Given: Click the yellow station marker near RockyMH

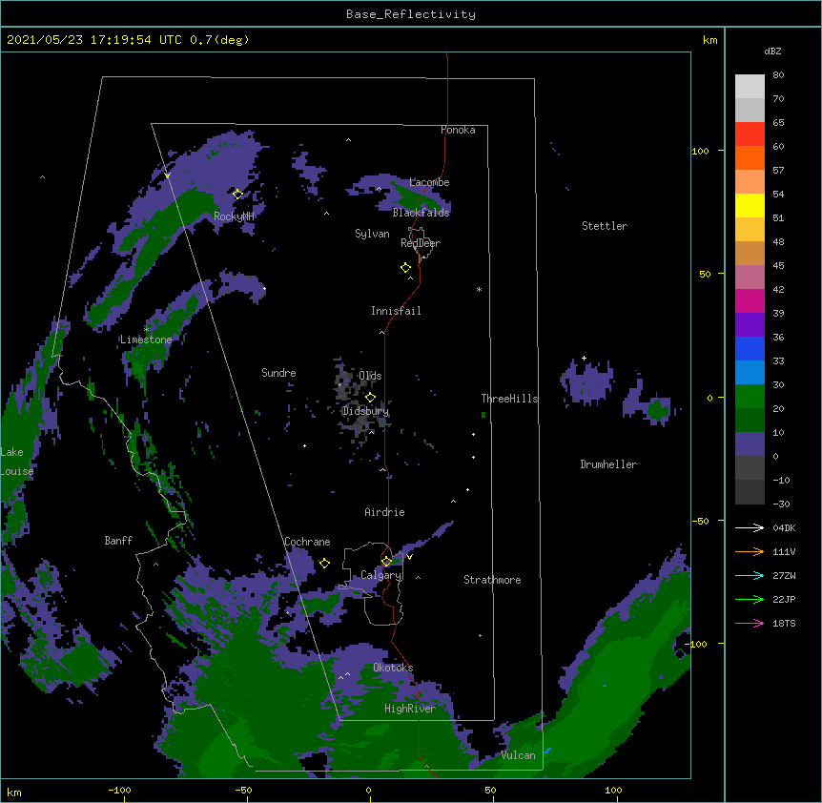Looking at the screenshot, I should click(x=237, y=195).
